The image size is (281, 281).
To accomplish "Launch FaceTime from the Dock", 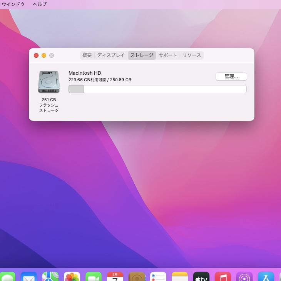I will click(94, 276).
